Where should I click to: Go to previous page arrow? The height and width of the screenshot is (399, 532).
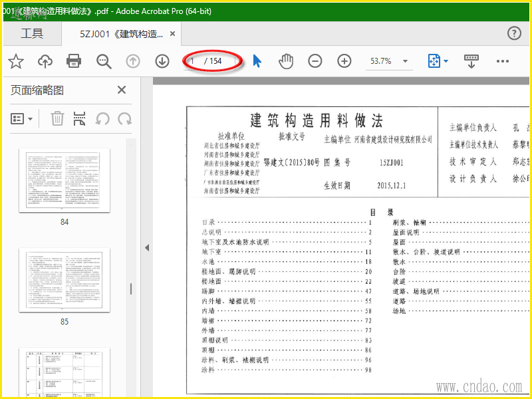point(133,61)
